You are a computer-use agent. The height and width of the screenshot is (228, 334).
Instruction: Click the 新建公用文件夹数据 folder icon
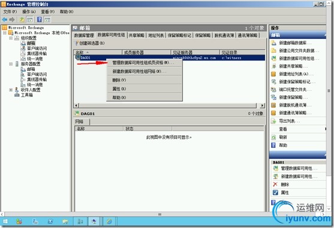click(273, 51)
